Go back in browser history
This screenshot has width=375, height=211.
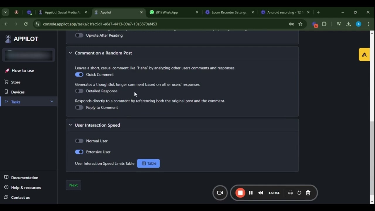coord(6,24)
